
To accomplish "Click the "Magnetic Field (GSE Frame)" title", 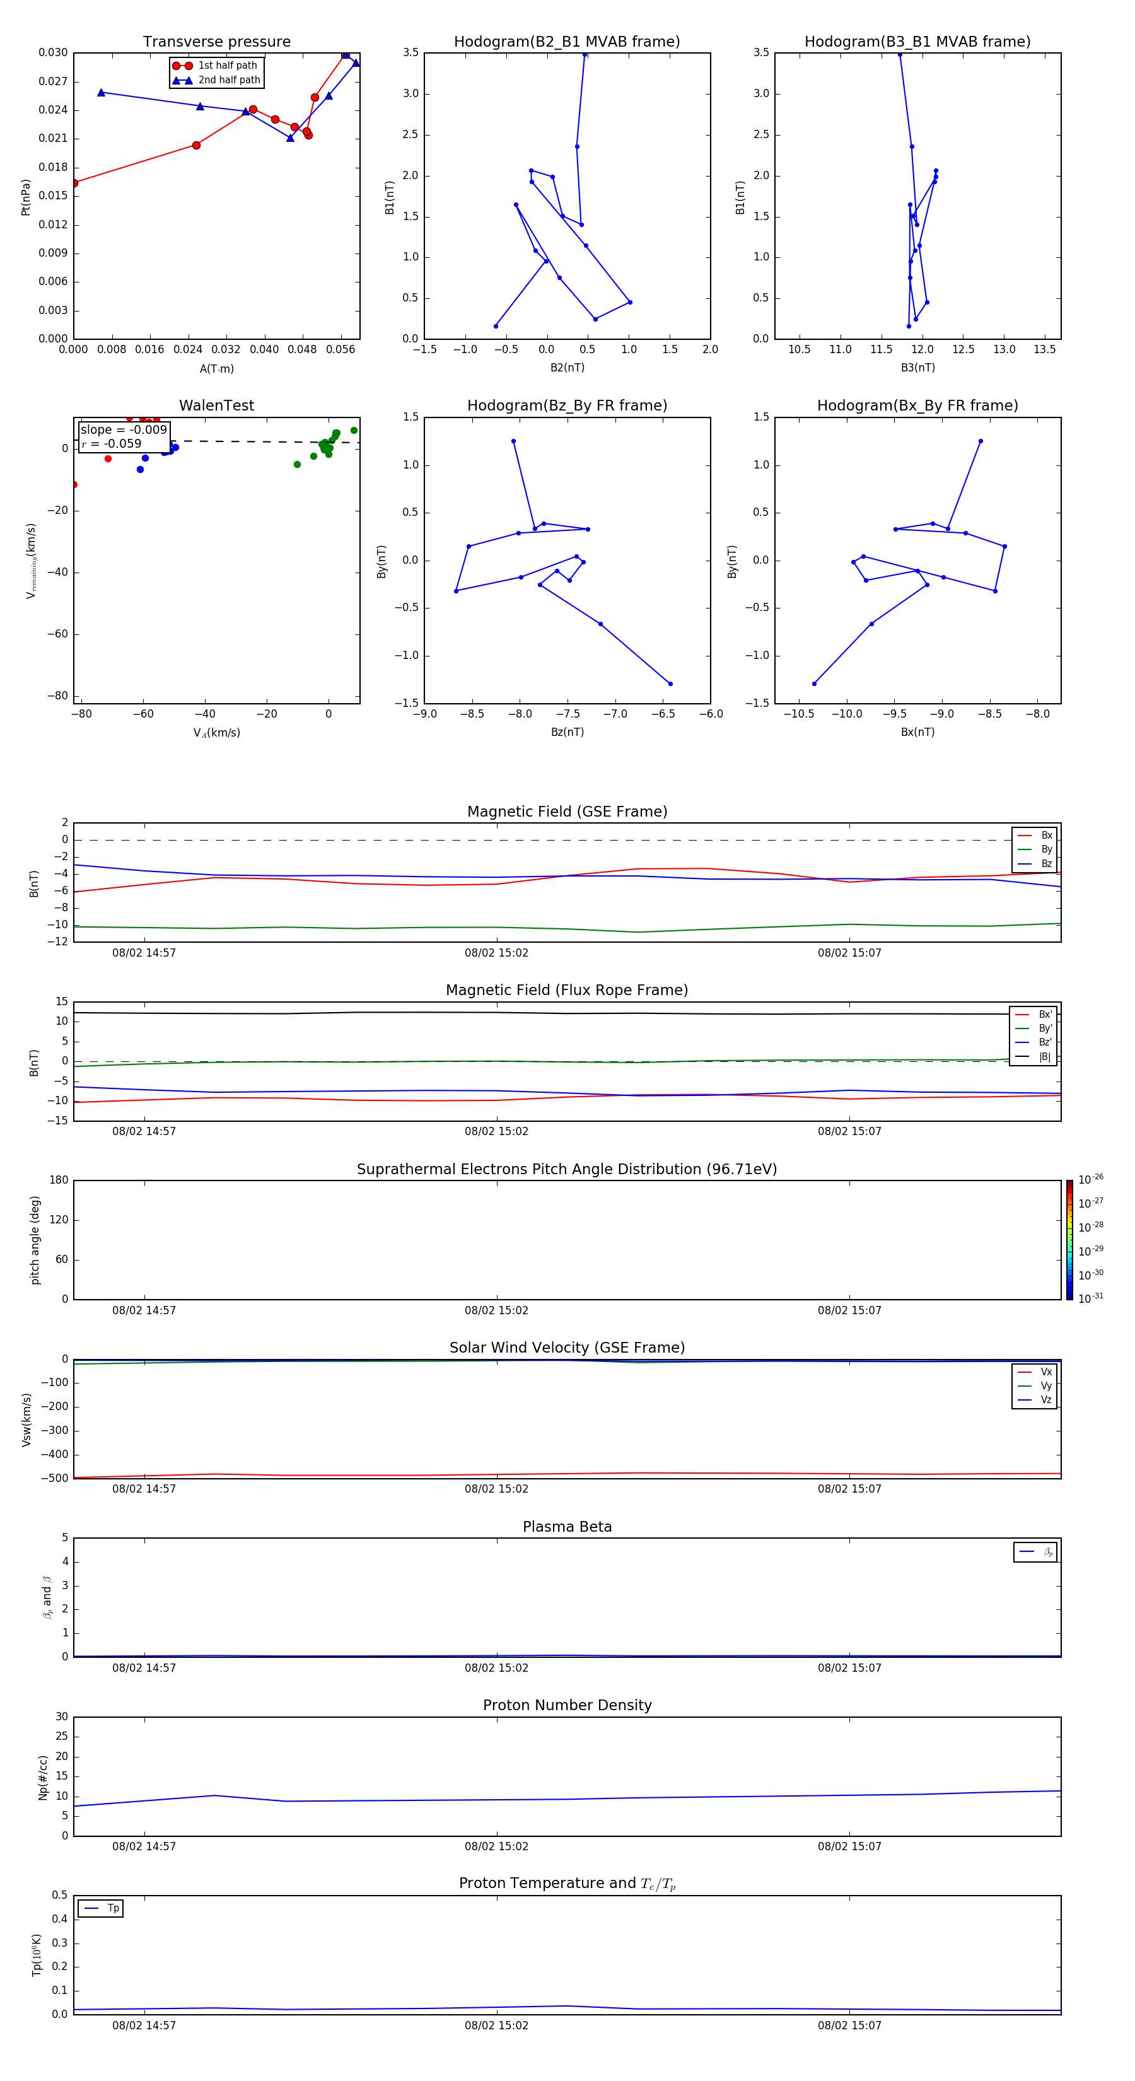I will click(567, 812).
